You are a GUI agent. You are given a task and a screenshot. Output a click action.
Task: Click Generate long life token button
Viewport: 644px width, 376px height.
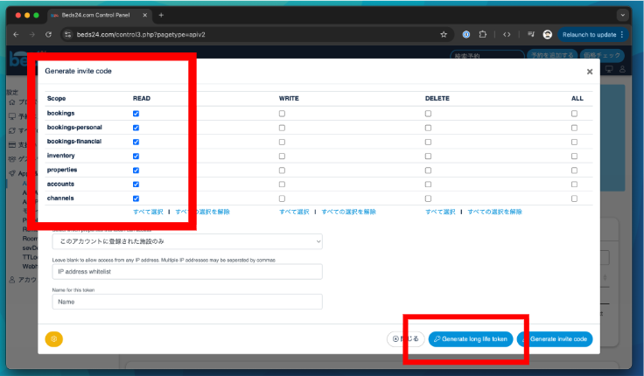tap(470, 338)
